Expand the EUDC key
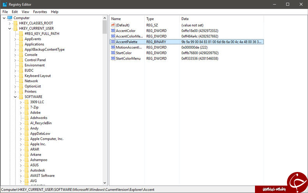 pyautogui.click(x=15, y=70)
